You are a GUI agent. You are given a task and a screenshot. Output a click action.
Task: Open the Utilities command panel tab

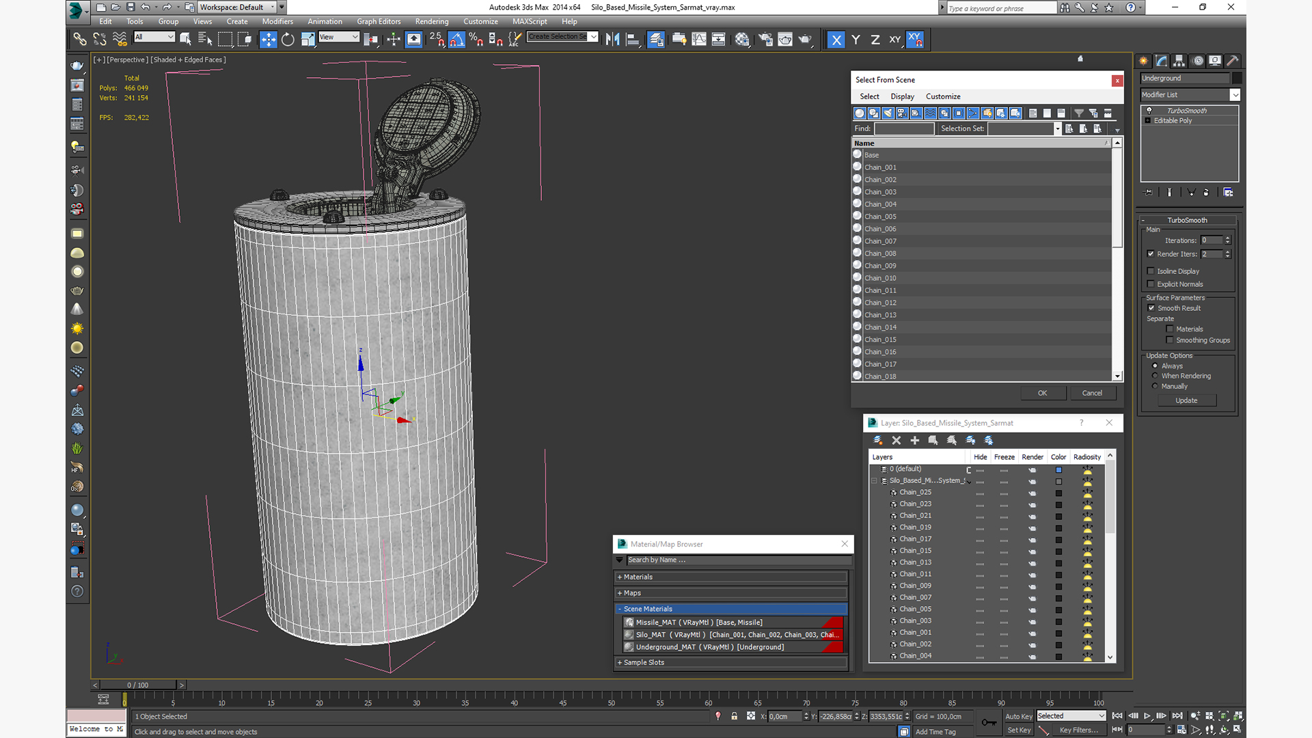[x=1233, y=61]
